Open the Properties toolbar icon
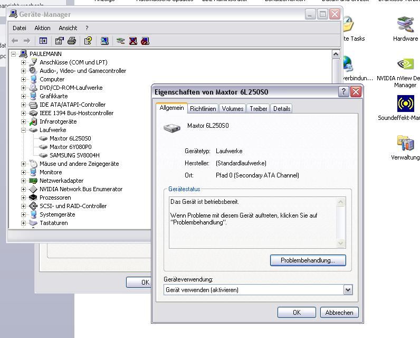This screenshot has width=420, height=338. tap(60, 41)
